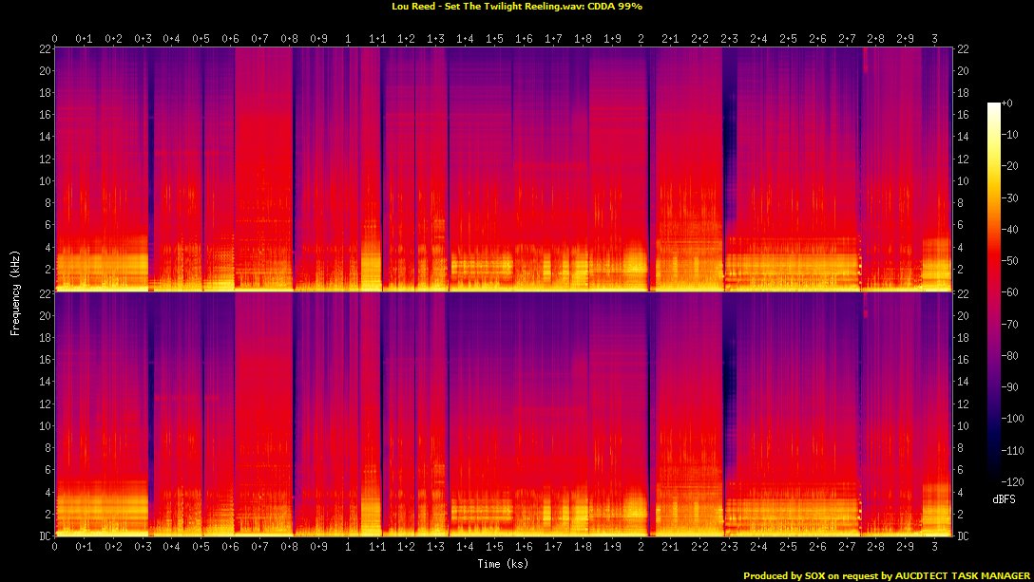Select the -30 value on dBFS scale
1034x582 pixels.
tap(1009, 197)
